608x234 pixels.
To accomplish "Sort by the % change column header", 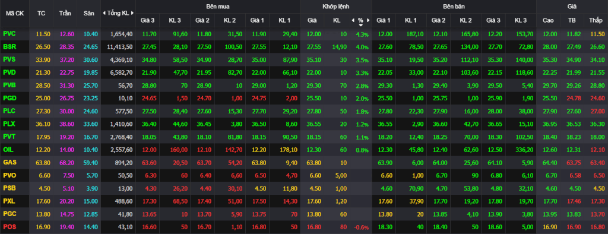I will (360, 20).
